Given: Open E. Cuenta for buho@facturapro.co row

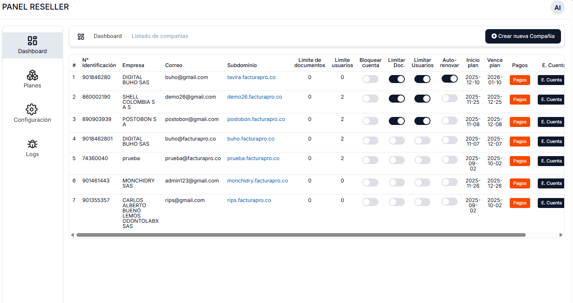Looking at the screenshot, I should coord(551,141).
